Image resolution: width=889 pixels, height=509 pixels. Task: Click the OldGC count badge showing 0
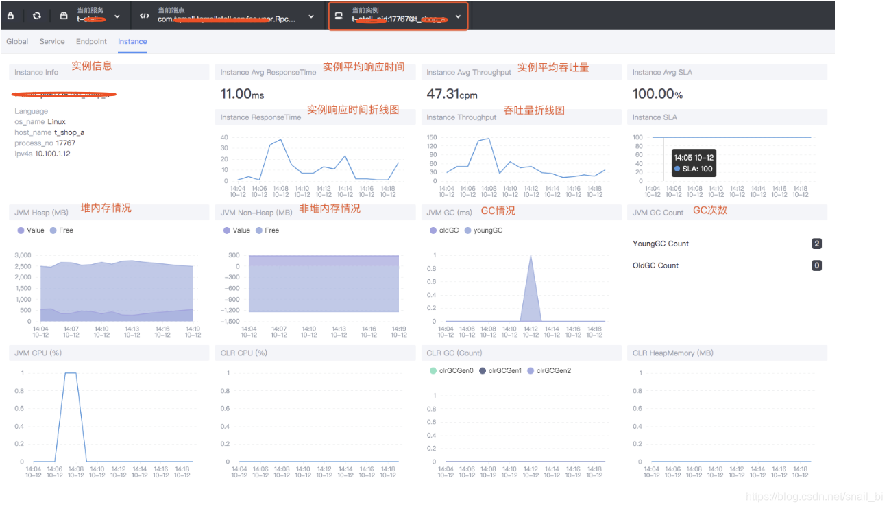(x=816, y=265)
